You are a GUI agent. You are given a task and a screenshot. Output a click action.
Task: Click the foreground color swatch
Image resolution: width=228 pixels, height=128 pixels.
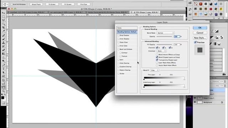[x=3, y=98]
